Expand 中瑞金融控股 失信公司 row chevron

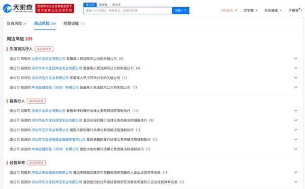click(296, 87)
